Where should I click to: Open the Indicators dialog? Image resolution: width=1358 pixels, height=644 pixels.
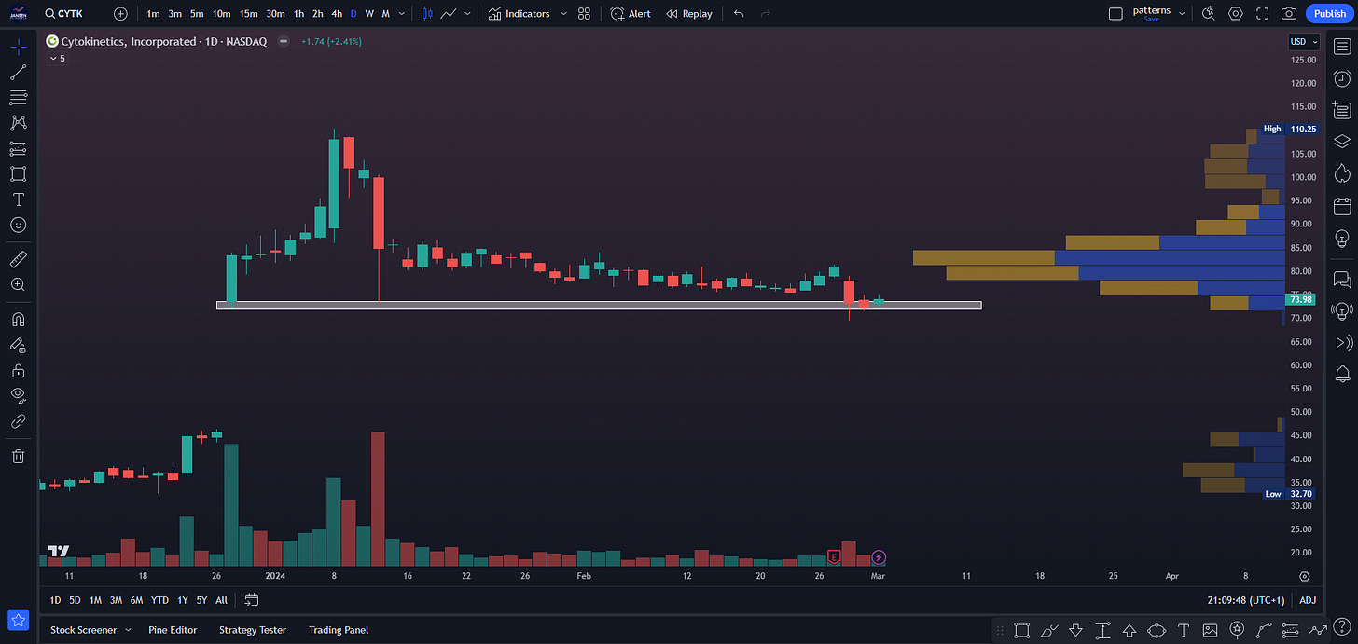[x=519, y=14]
